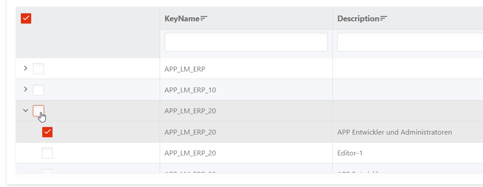Uncheck the APP Entwickler und Administratoren checkbox

48,132
